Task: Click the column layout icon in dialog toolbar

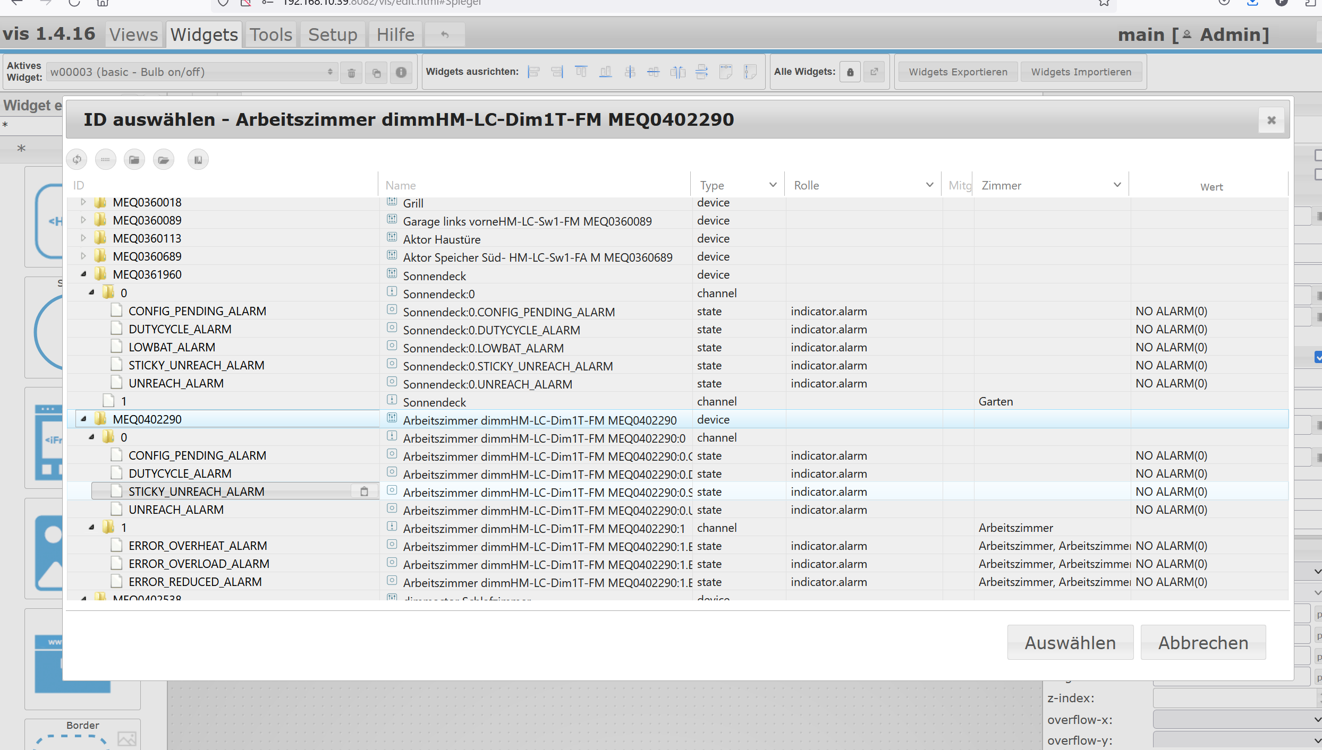Action: (198, 159)
